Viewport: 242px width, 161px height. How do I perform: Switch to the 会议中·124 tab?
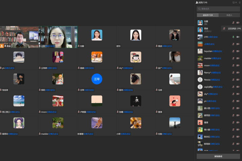[x=208, y=15]
